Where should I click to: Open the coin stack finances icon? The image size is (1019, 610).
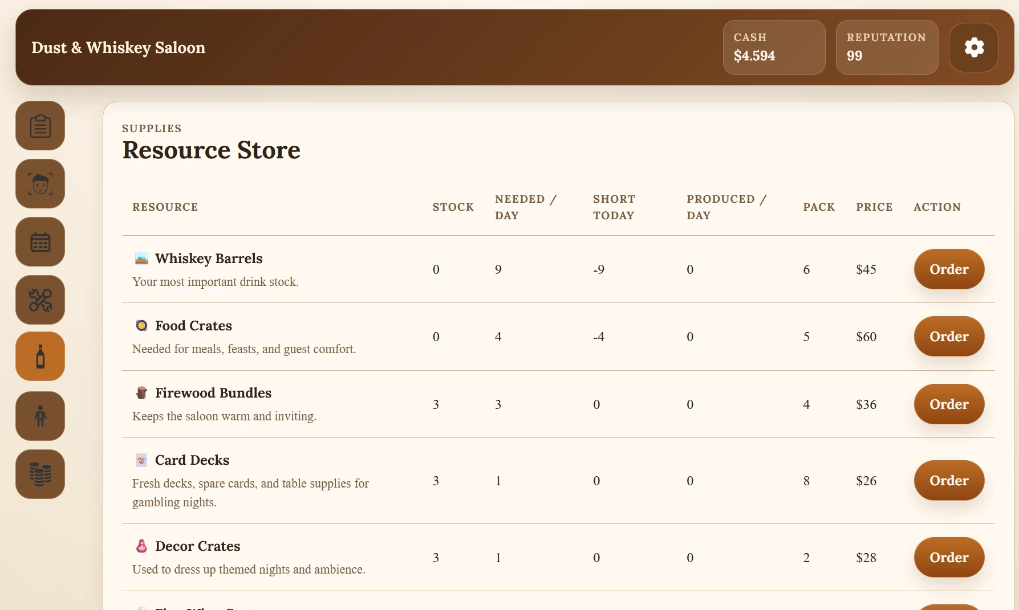40,474
